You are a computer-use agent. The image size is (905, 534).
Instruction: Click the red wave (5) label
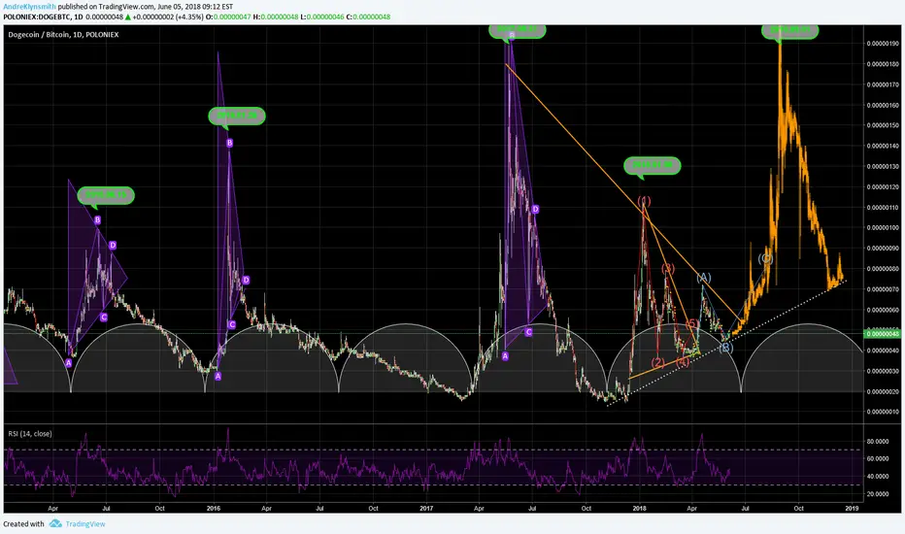pos(692,324)
